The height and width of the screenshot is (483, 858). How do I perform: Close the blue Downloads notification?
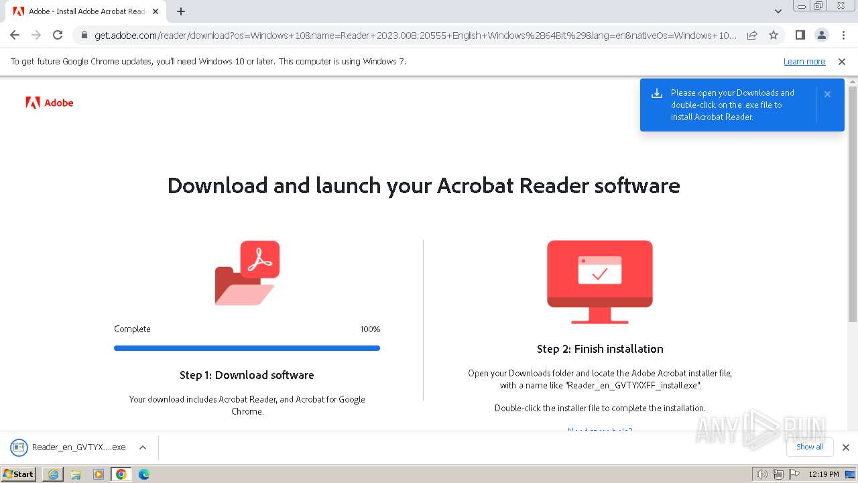827,95
